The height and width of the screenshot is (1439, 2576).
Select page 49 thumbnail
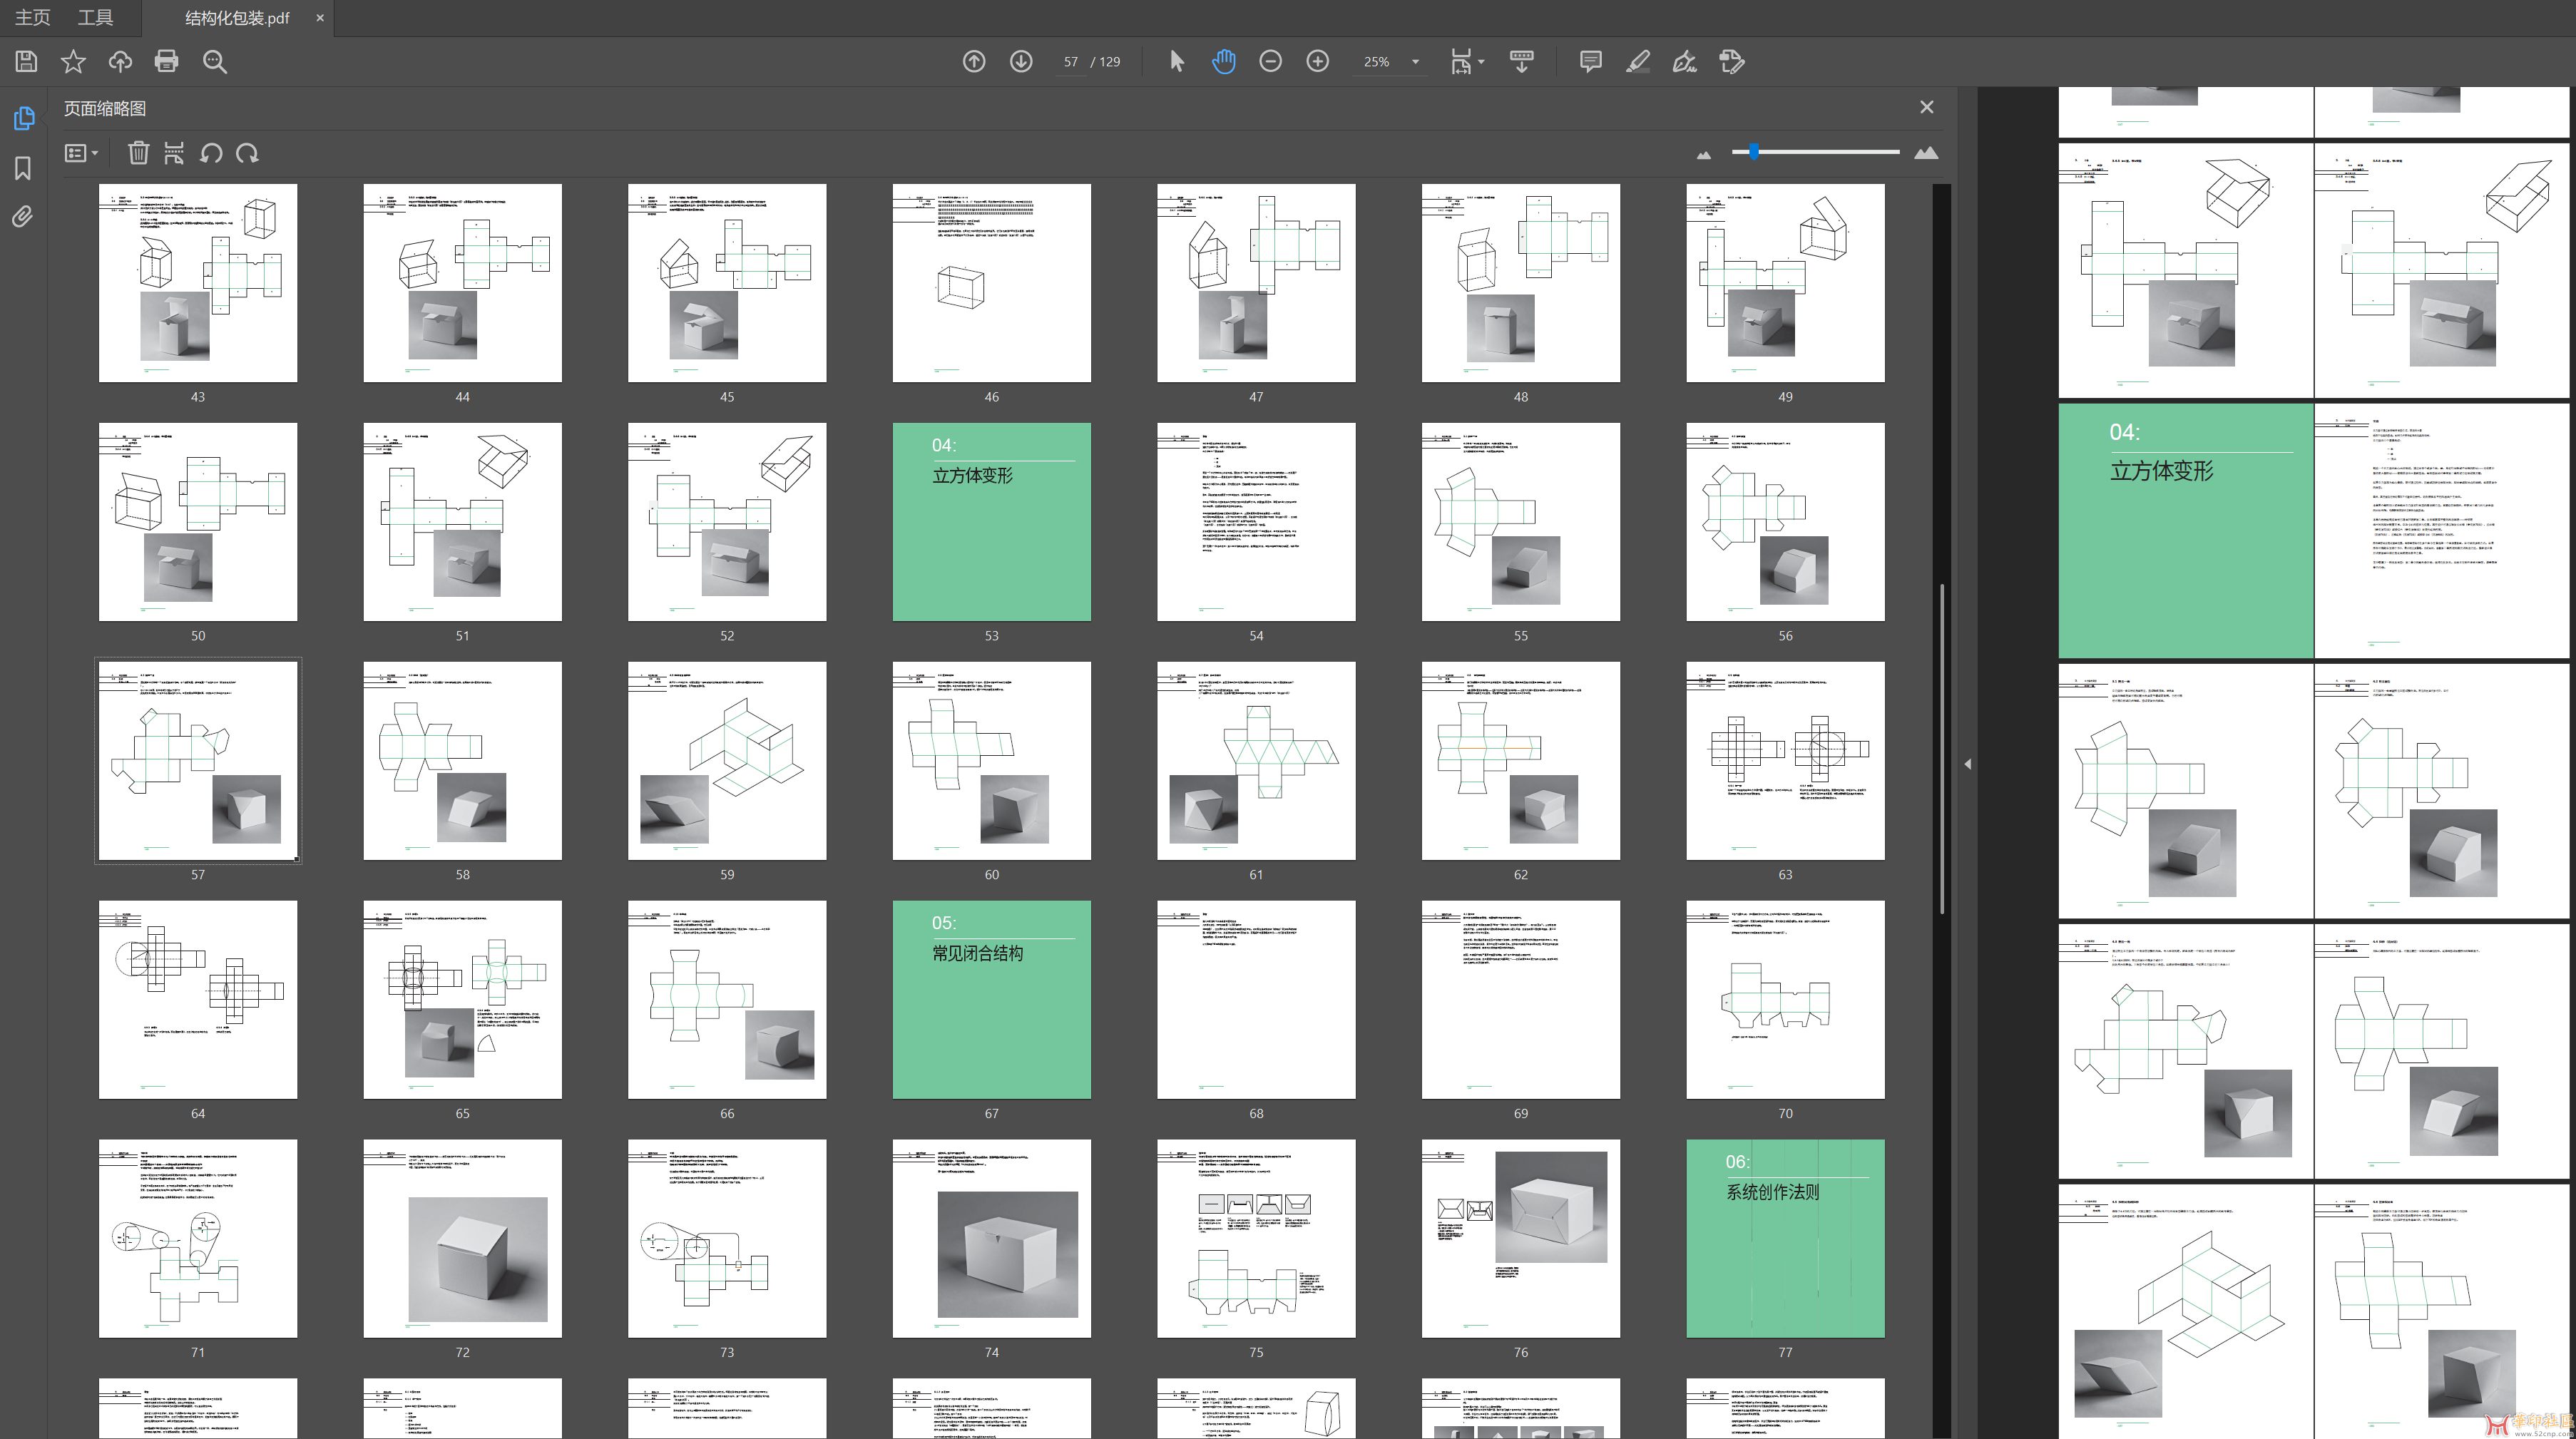pyautogui.click(x=1785, y=283)
